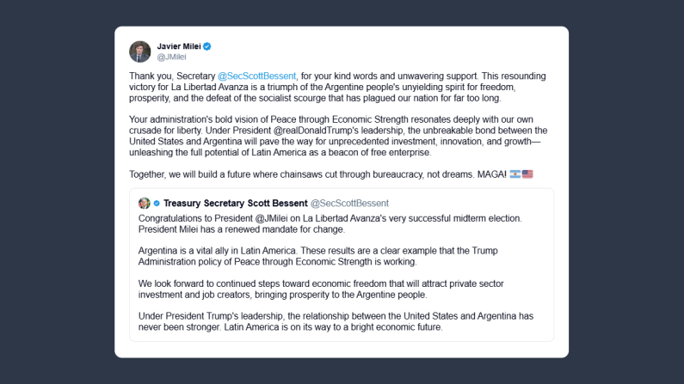Click the "Argentina is a vital ally" paragraph

(x=336, y=255)
